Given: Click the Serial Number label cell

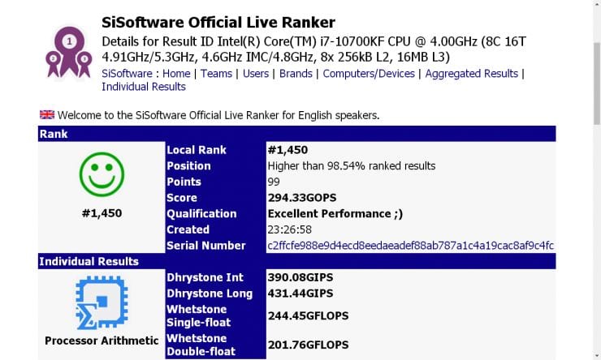Looking at the screenshot, I should 215,246.
